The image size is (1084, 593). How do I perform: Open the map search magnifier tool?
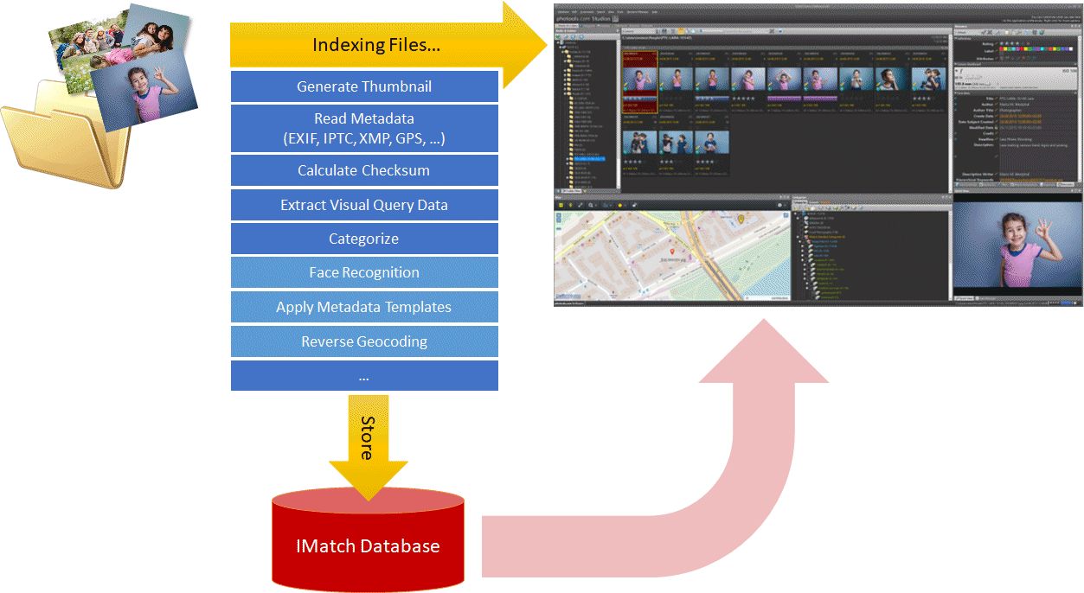591,205
